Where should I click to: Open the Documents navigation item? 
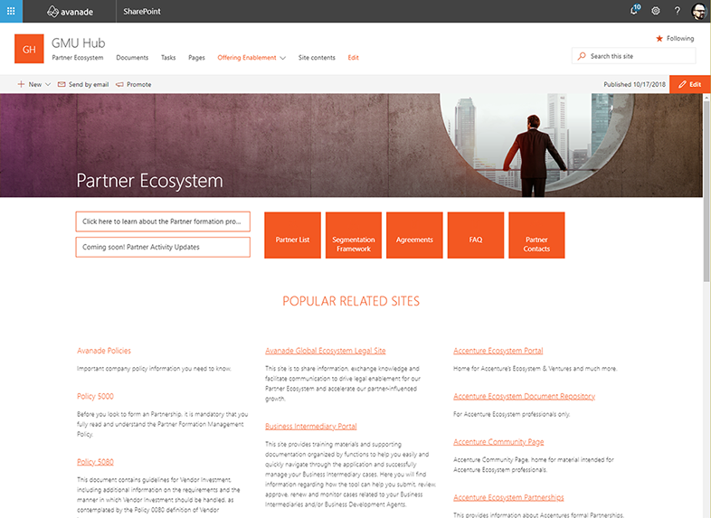point(132,58)
